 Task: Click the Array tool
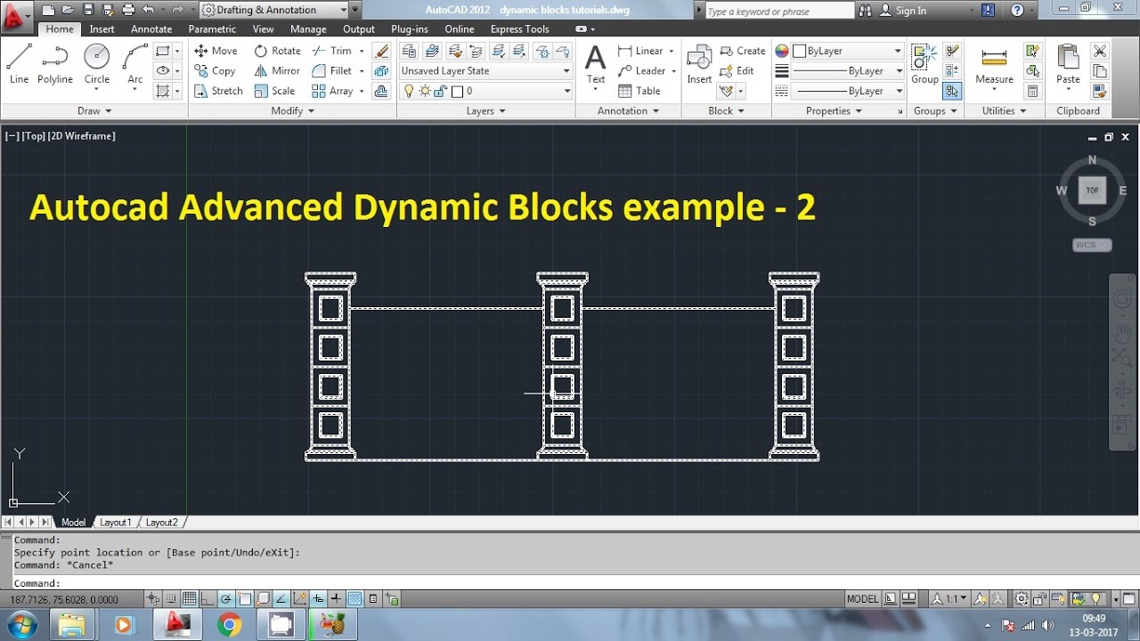pos(333,91)
